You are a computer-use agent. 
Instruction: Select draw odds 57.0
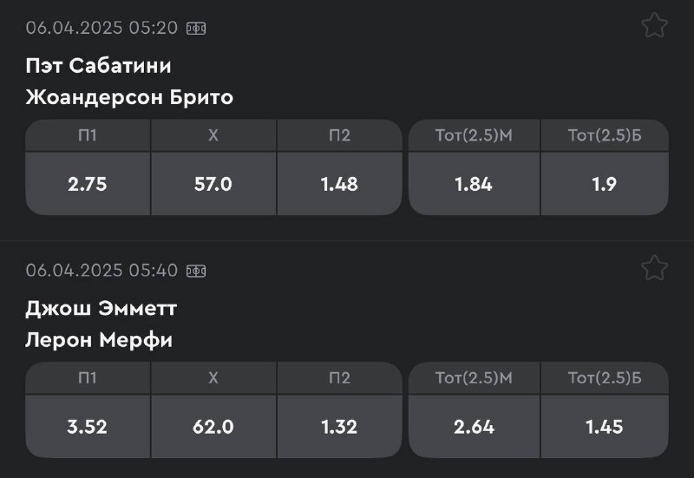[213, 184]
